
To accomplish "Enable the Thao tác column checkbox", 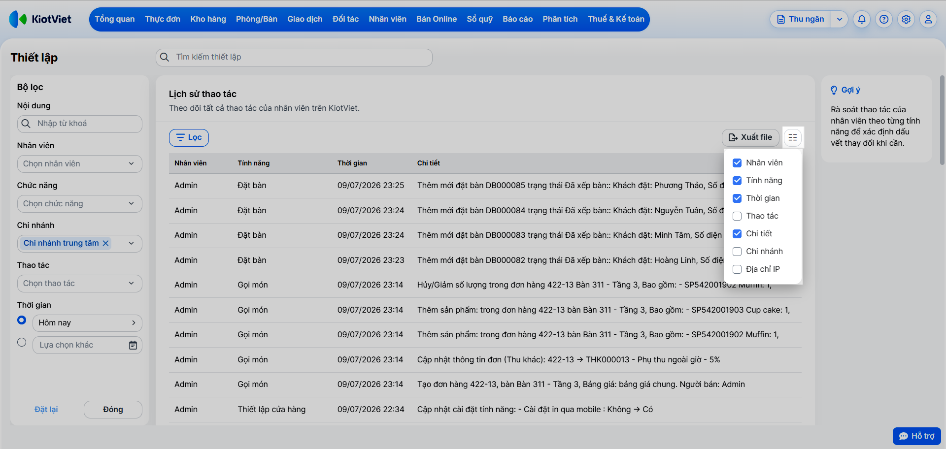I will click(737, 216).
